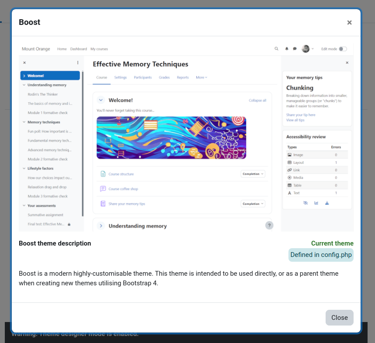Click the download icon in Accessibility review
This screenshot has width=375, height=343.
327,203
